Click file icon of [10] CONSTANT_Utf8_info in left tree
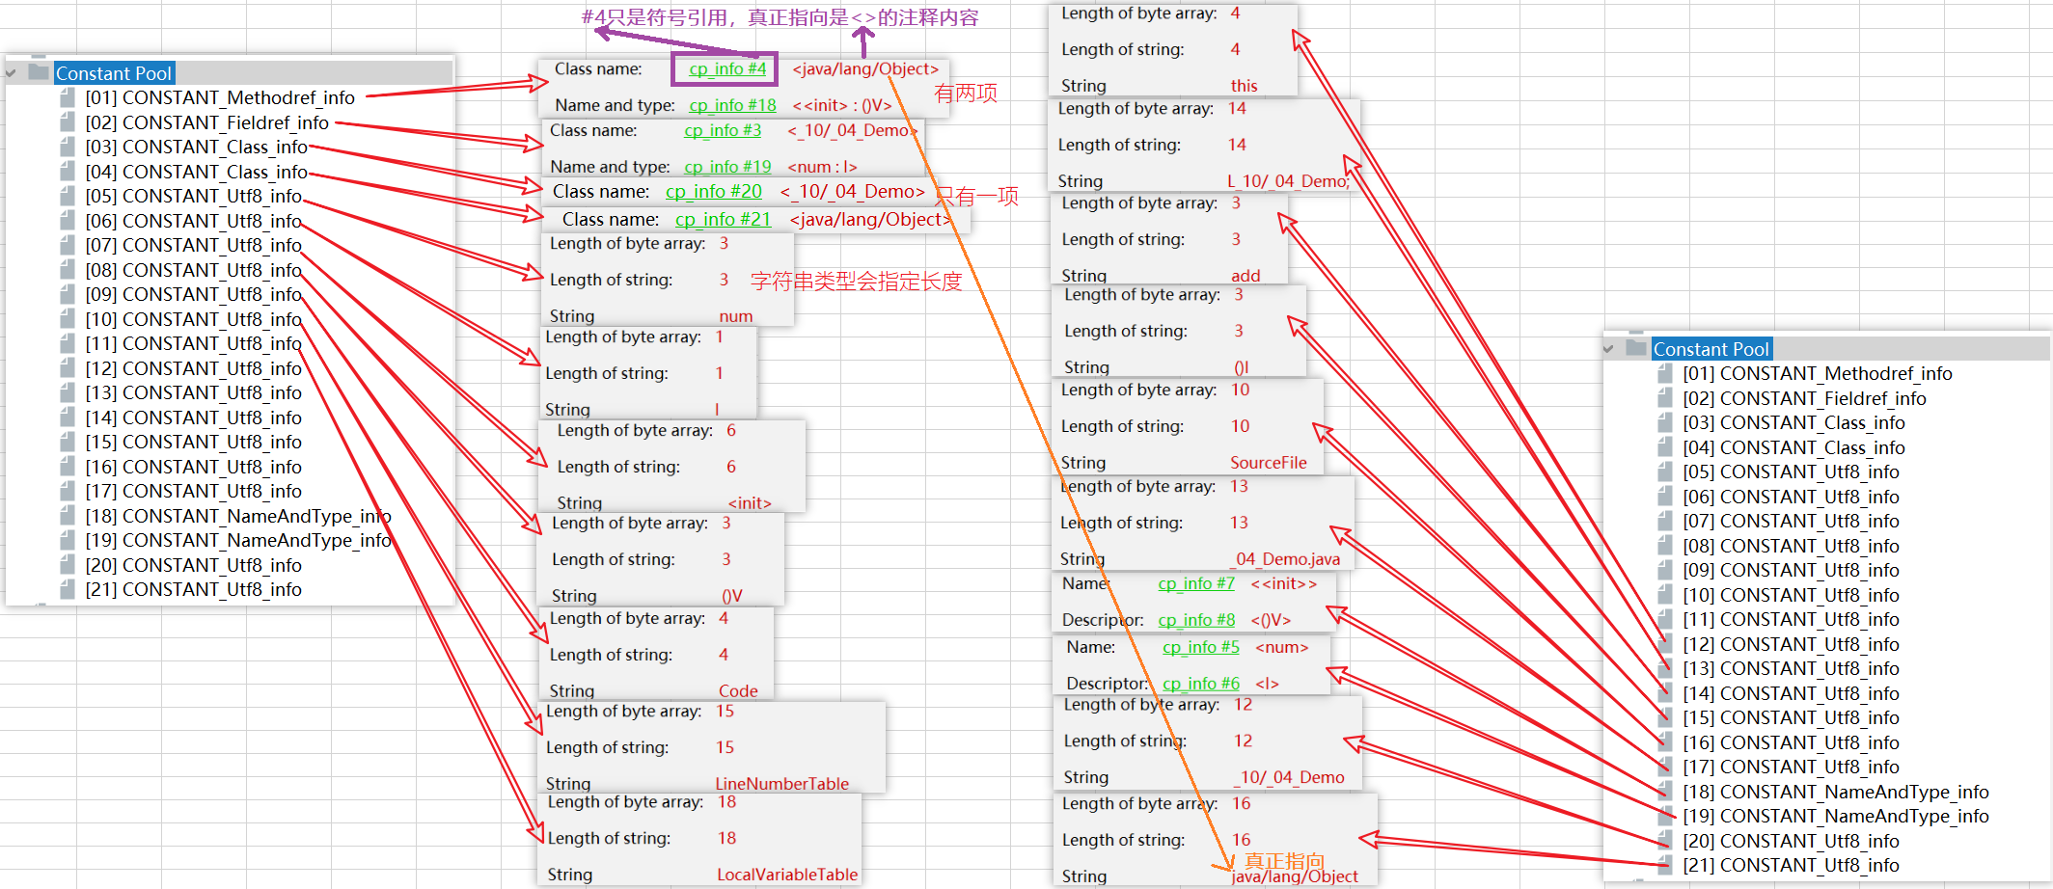Viewport: 2053px width, 889px height. 68,319
